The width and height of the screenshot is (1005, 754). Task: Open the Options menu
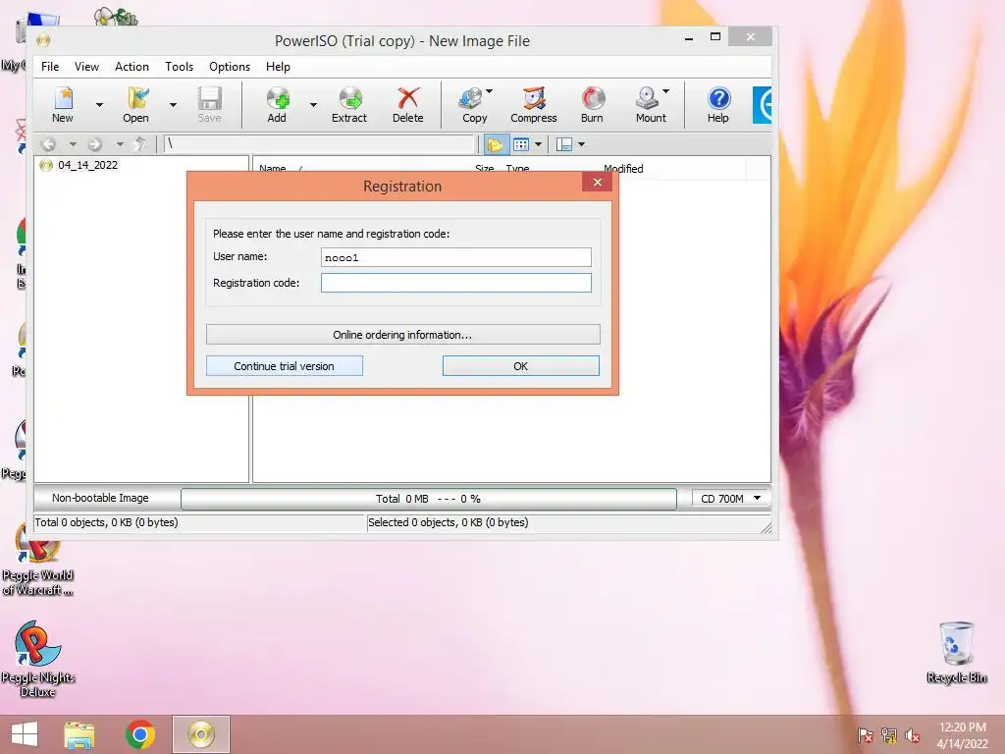point(230,67)
